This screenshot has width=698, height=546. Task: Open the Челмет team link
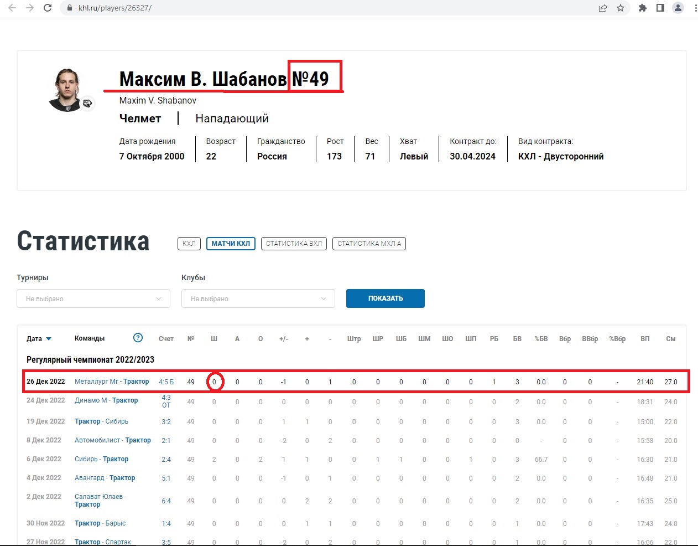pos(140,119)
